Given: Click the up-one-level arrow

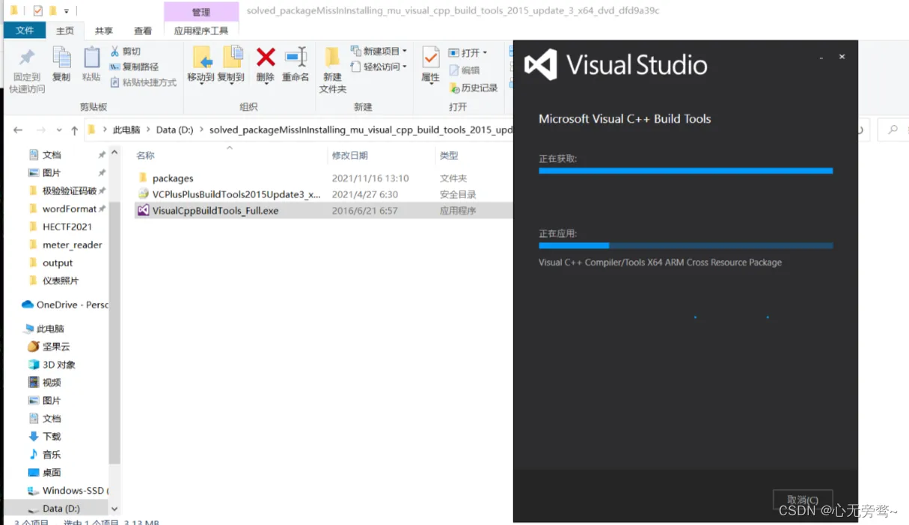Looking at the screenshot, I should [x=74, y=130].
